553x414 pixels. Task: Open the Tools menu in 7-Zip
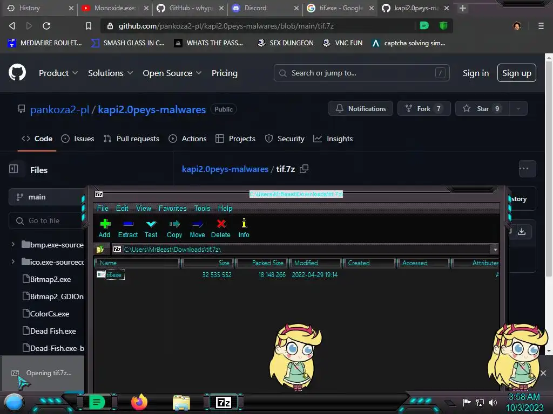[202, 208]
